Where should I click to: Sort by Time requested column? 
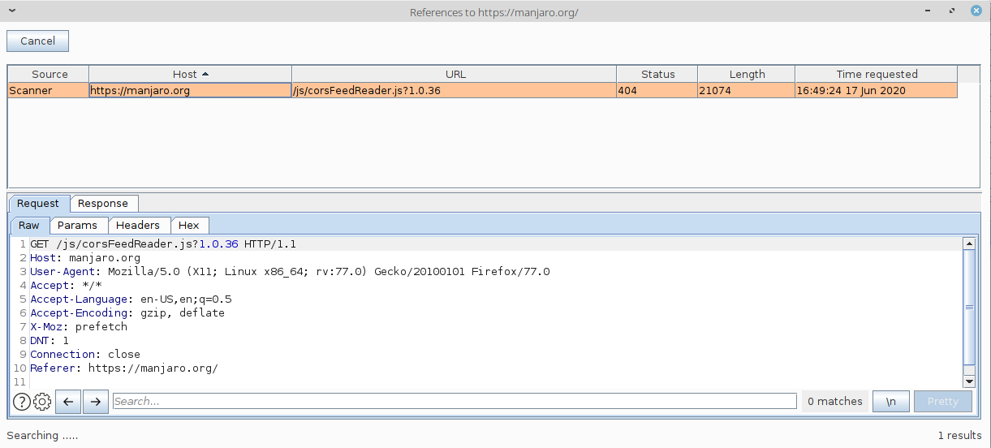click(x=877, y=74)
